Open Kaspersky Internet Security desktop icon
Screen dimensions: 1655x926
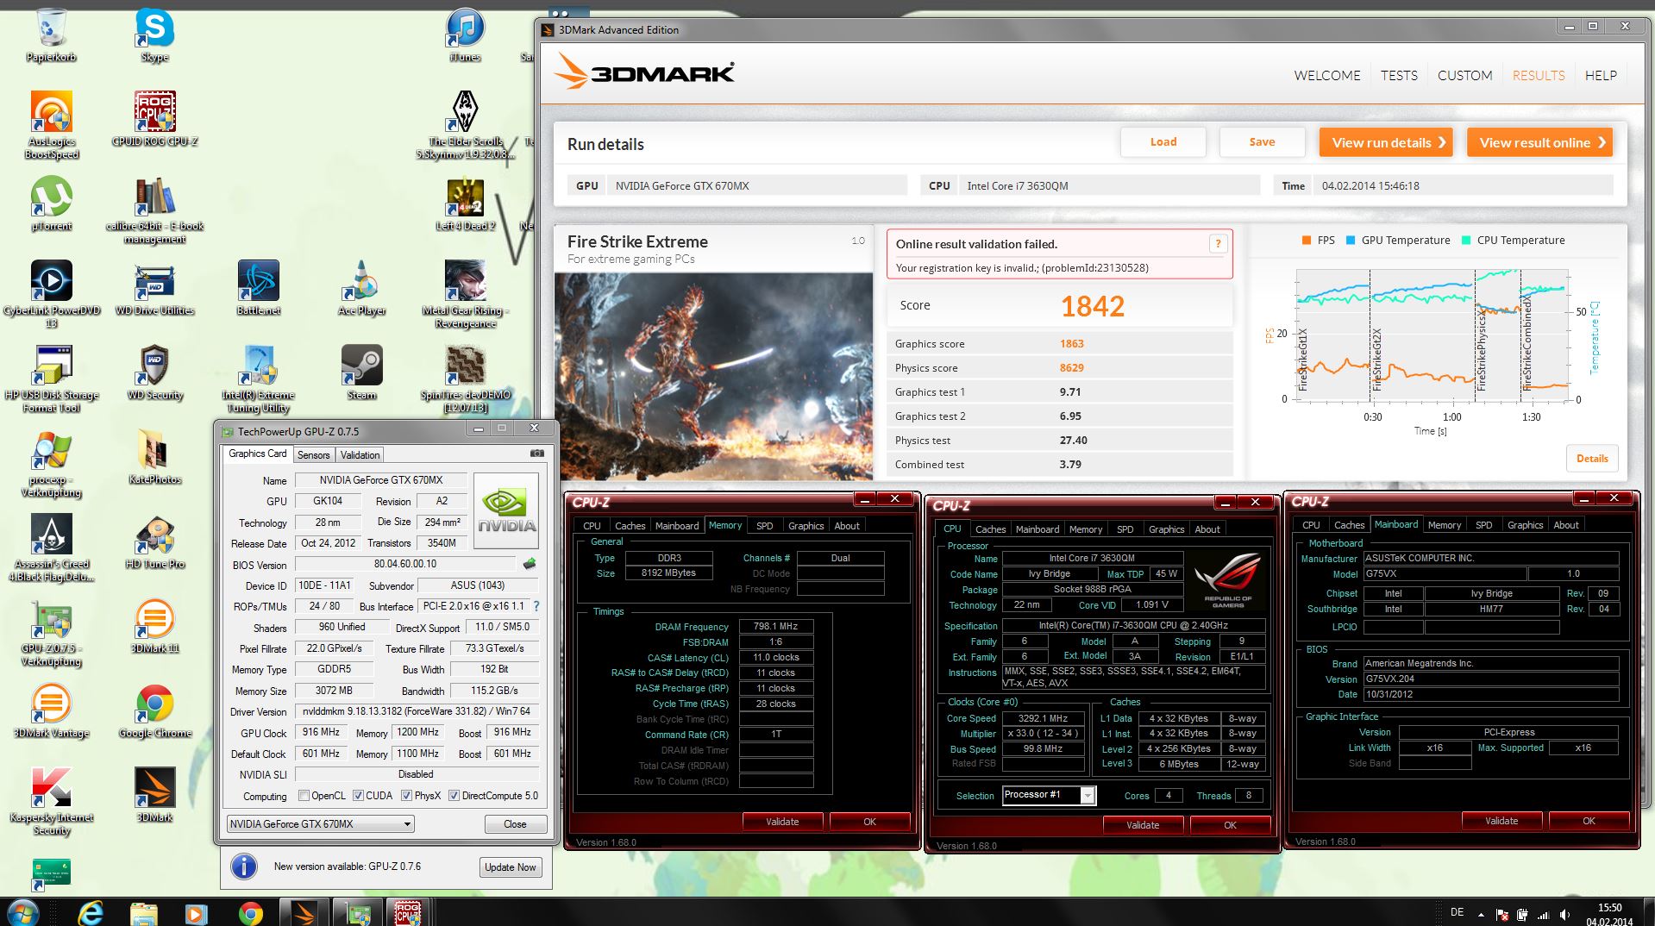pyautogui.click(x=52, y=800)
